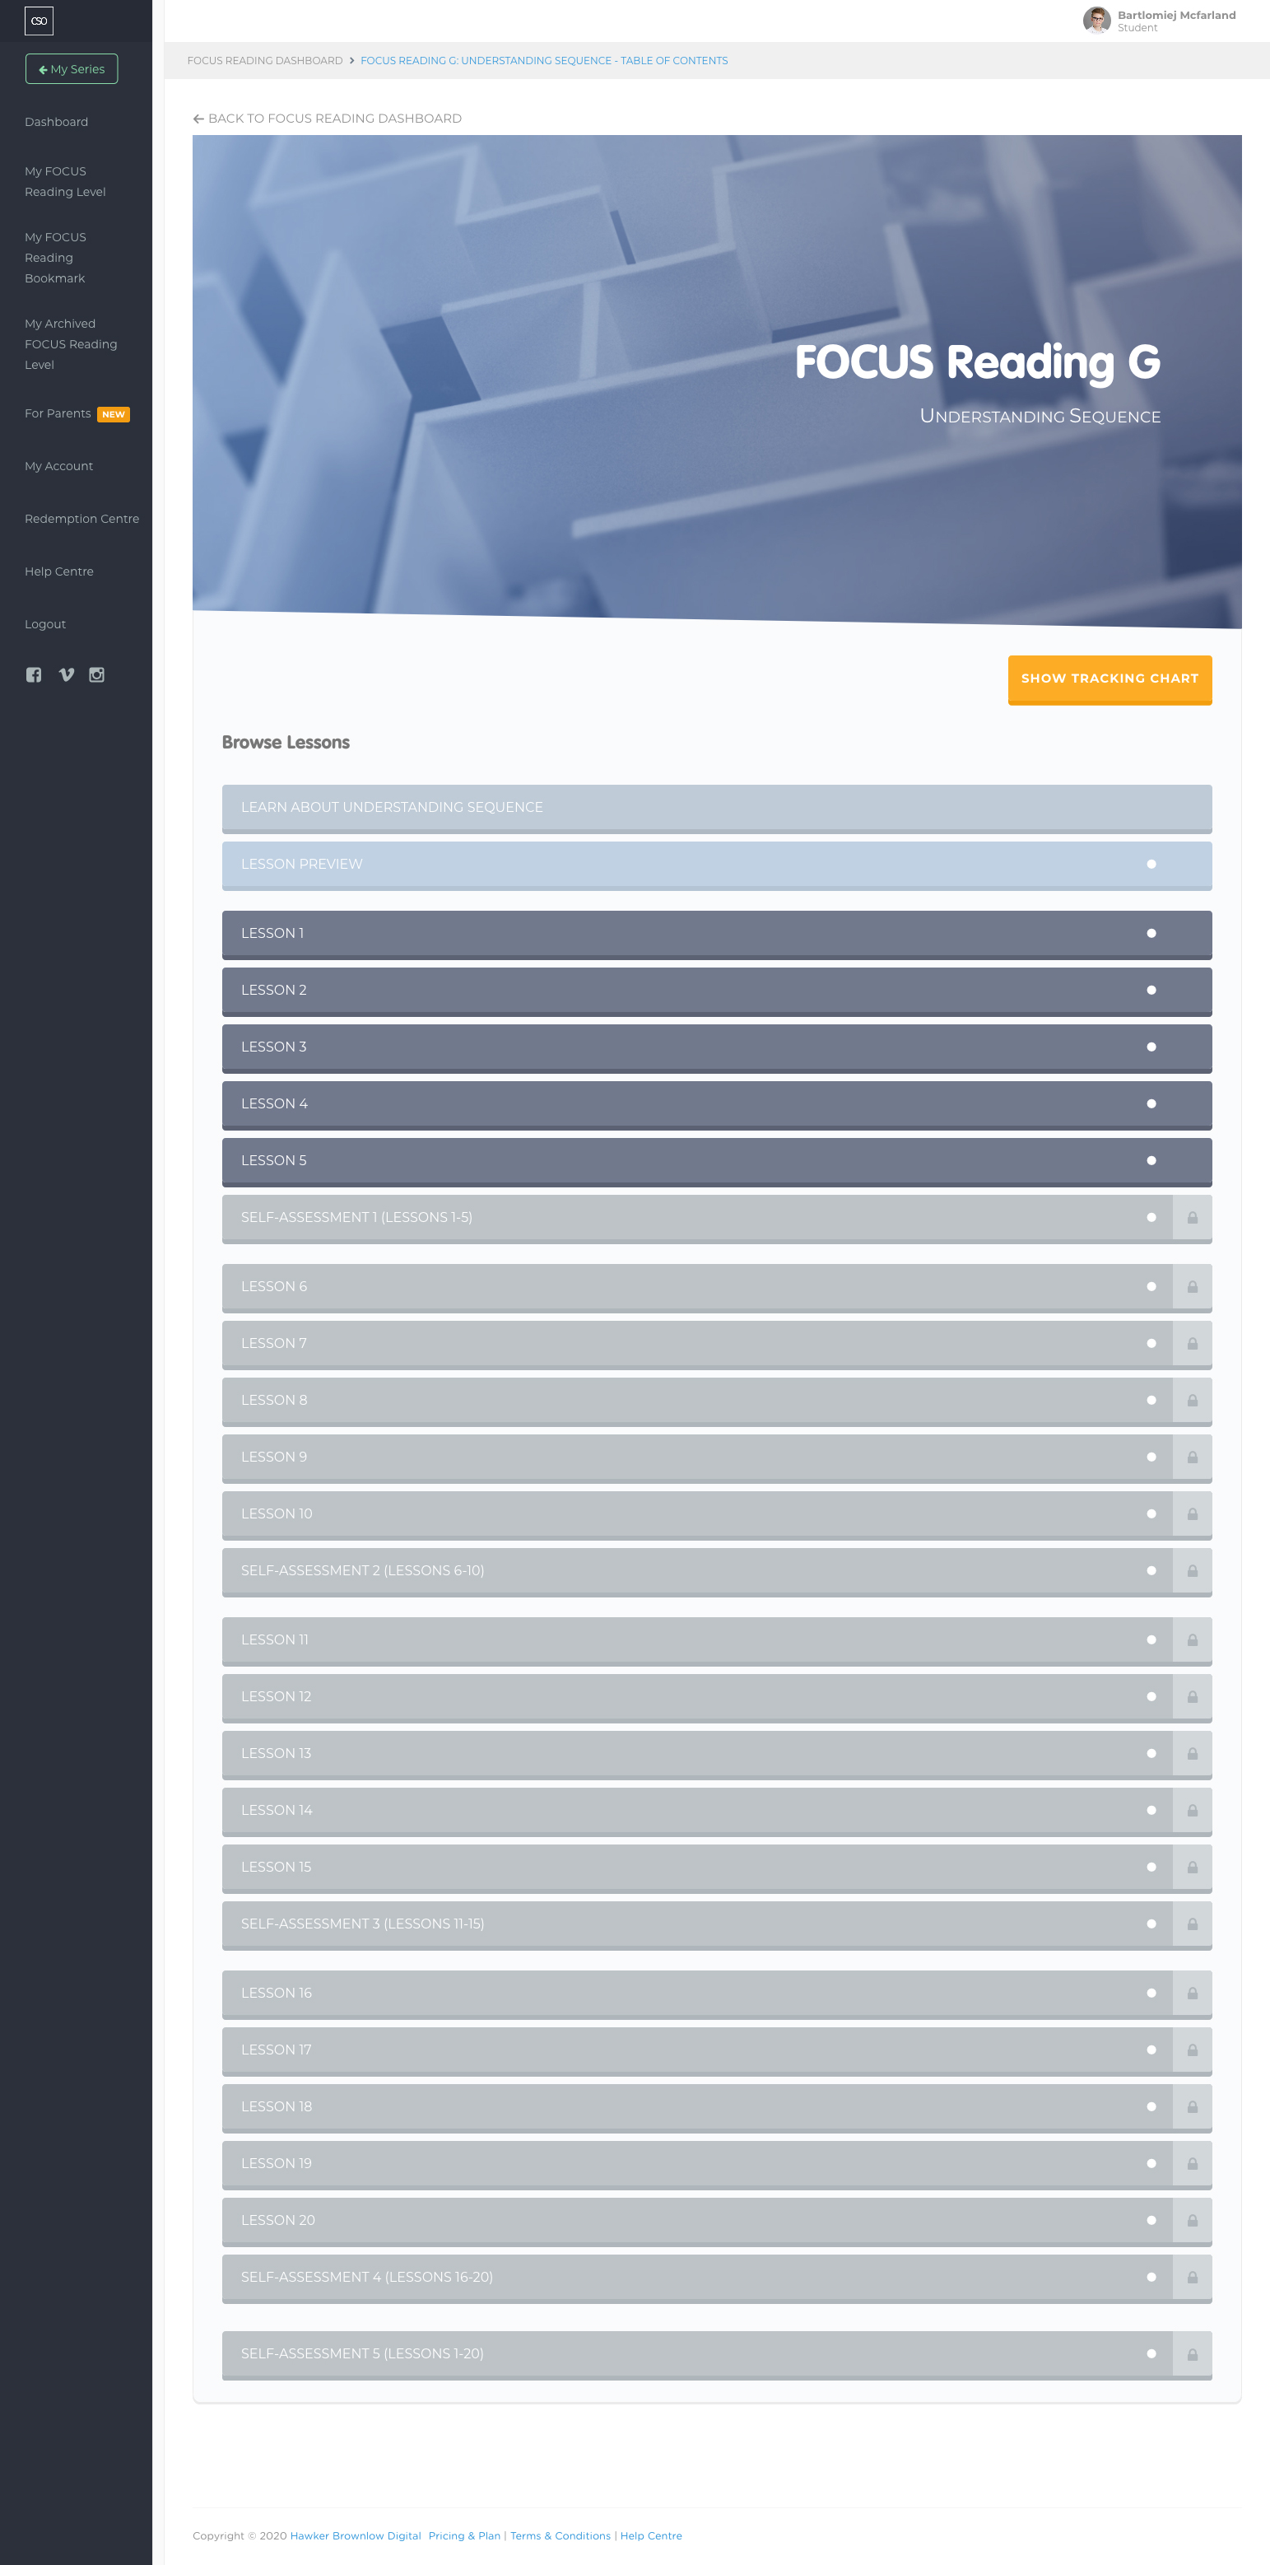The height and width of the screenshot is (2565, 1270).
Task: Click lock icon on Lesson 11 row
Action: 1191,1640
